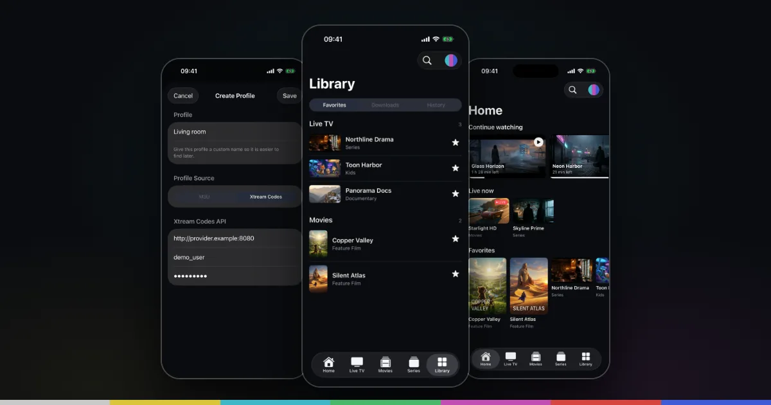Unfavorite Northline Drama with its star
771x405 pixels.
click(456, 143)
